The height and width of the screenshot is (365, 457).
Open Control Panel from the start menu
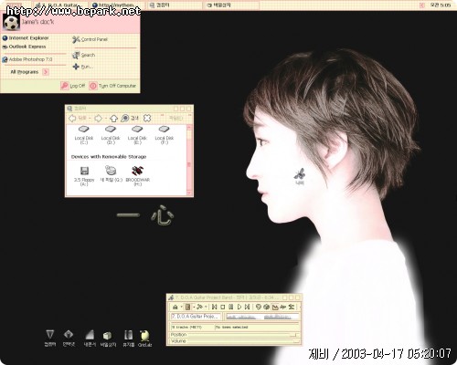90,39
